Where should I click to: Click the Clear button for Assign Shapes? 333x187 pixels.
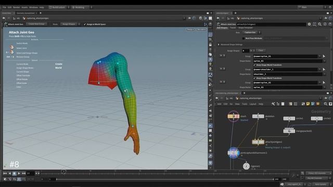(x=261, y=50)
